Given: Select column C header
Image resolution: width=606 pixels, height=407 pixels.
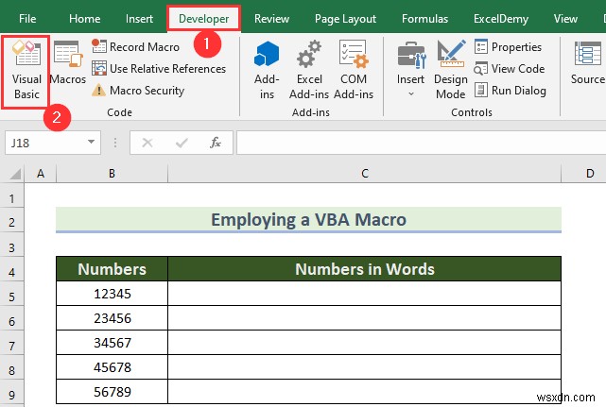Looking at the screenshot, I should coord(364,174).
